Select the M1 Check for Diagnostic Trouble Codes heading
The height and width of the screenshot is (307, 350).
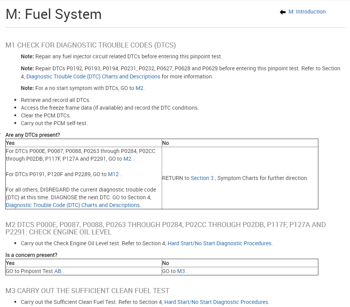click(91, 45)
